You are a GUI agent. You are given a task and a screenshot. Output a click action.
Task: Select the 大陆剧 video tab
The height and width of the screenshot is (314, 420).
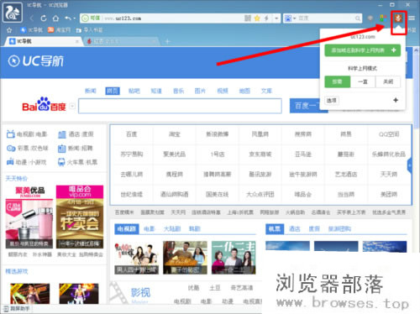[x=172, y=228]
